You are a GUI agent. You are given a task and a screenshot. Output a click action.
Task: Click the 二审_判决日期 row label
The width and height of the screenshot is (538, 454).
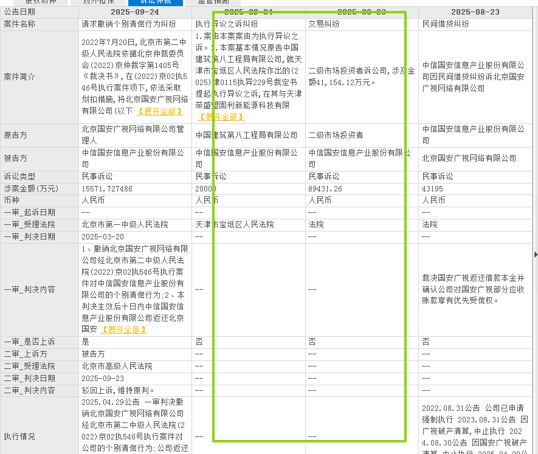[30, 379]
